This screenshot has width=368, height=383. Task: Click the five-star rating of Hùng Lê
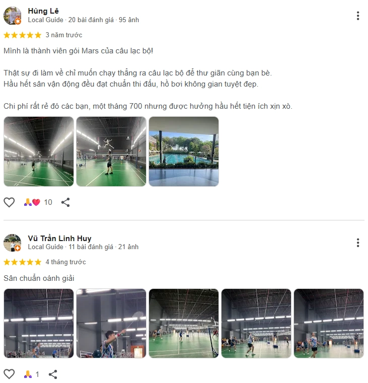click(x=23, y=35)
